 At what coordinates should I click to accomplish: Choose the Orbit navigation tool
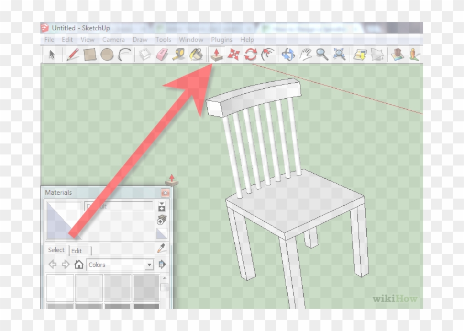click(x=289, y=55)
